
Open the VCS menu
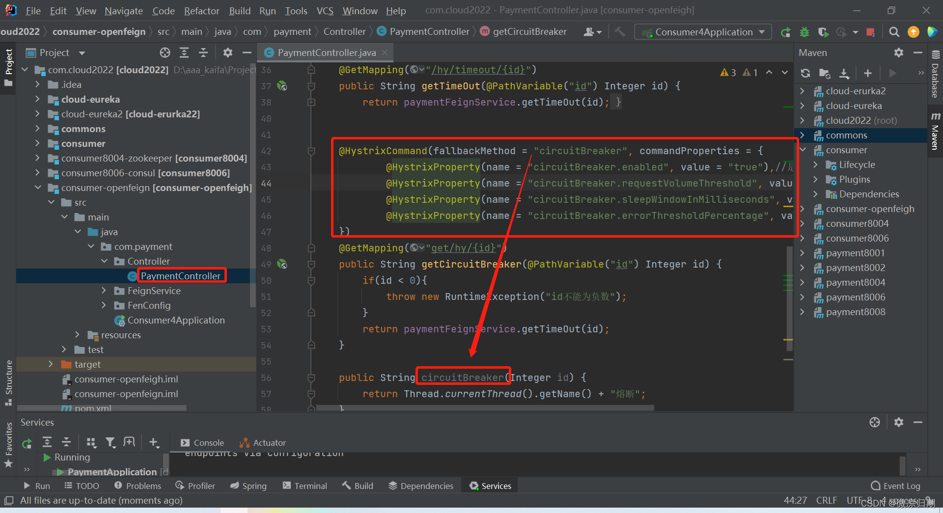325,10
